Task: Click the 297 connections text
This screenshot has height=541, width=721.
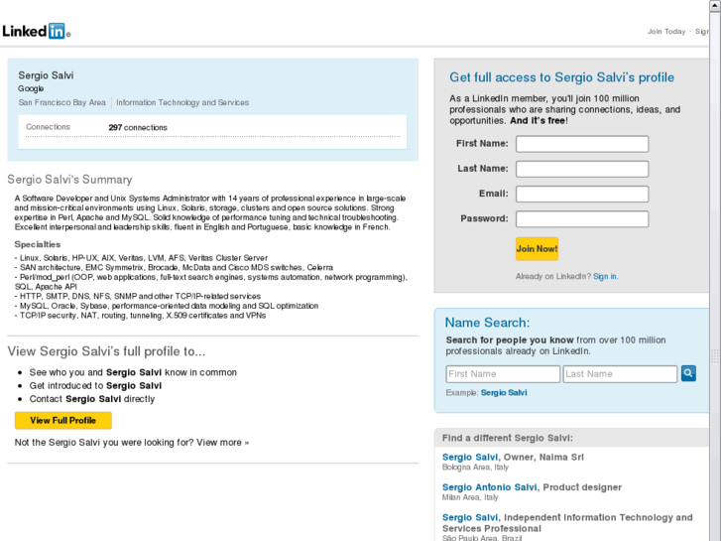Action: [138, 127]
